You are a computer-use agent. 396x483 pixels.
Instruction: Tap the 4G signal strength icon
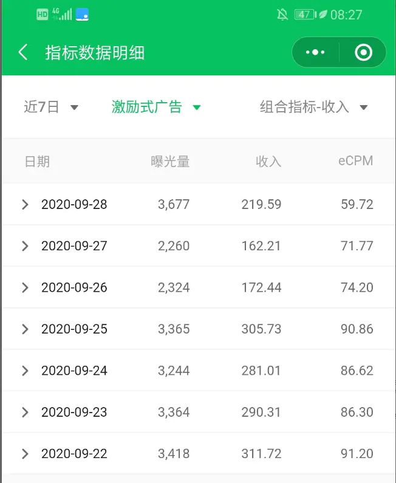coord(62,14)
